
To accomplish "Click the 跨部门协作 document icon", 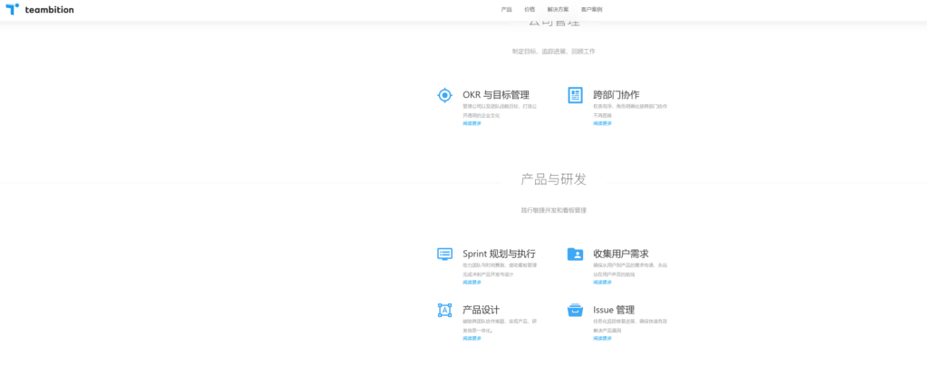I will [575, 95].
